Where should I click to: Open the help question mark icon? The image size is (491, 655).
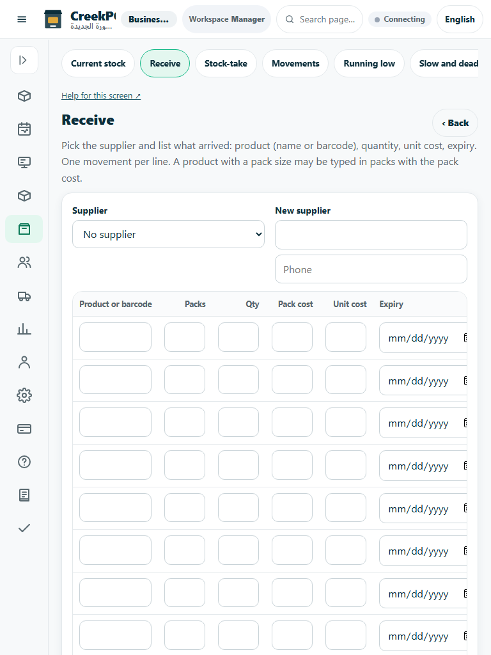(24, 462)
